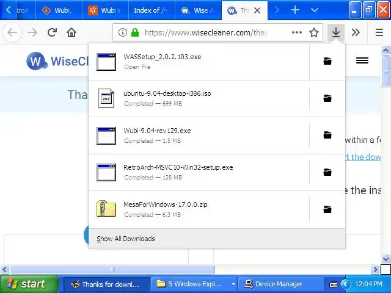Go to the Firefox home page
This screenshot has width=391, height=293.
(x=71, y=32)
